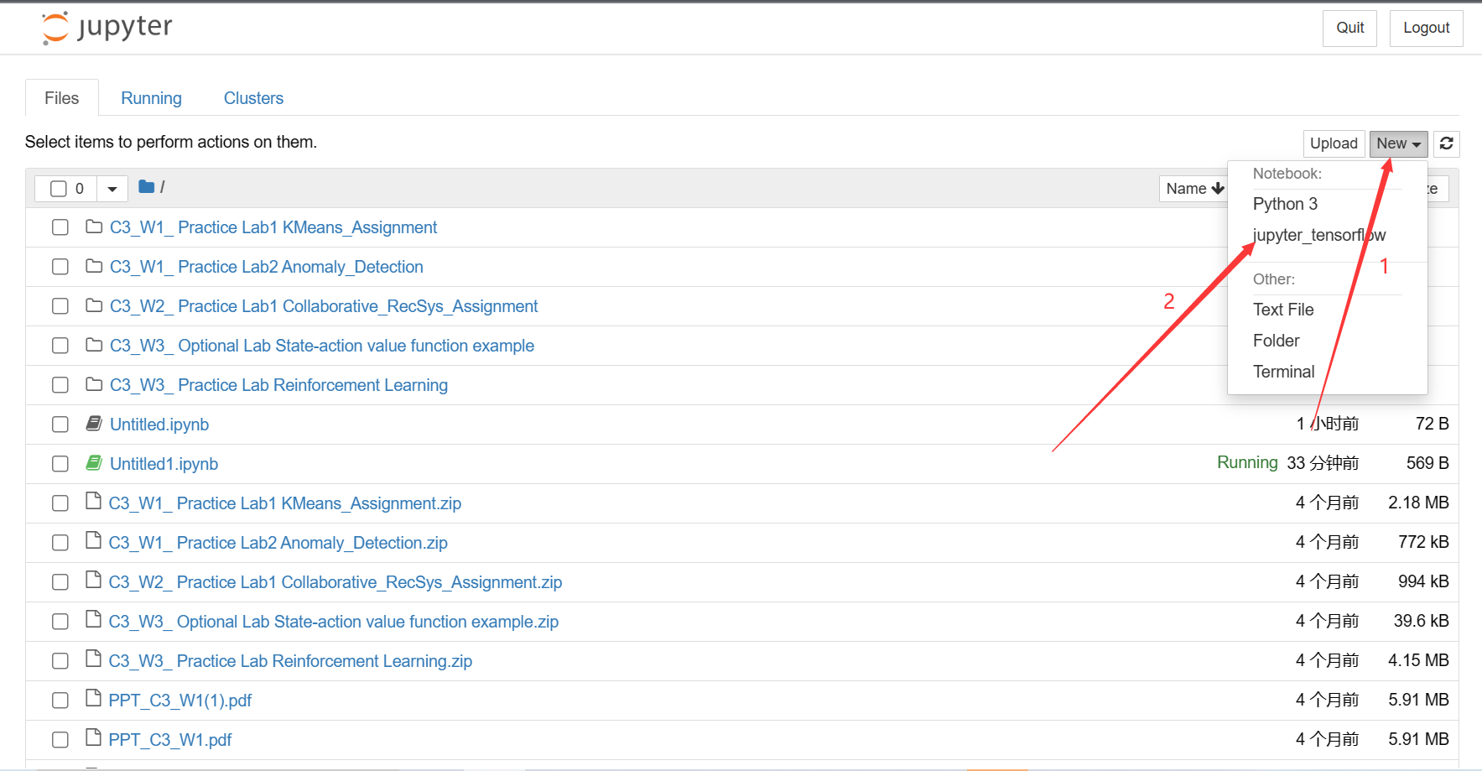The image size is (1482, 771).
Task: Click folder icon of C3_W2_ Collaborative_RecSys_Assignment
Action: [x=94, y=305]
